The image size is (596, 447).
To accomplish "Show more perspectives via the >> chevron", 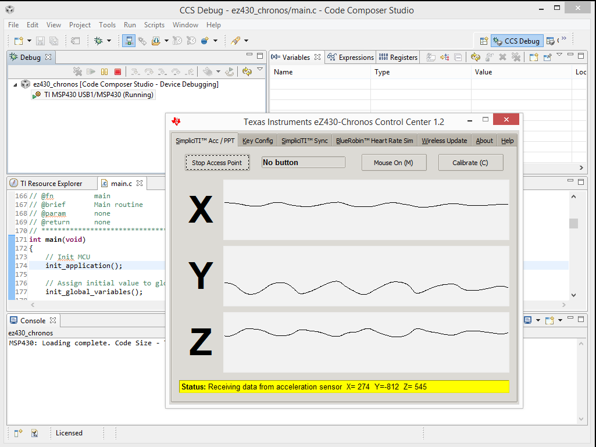I will (x=564, y=38).
